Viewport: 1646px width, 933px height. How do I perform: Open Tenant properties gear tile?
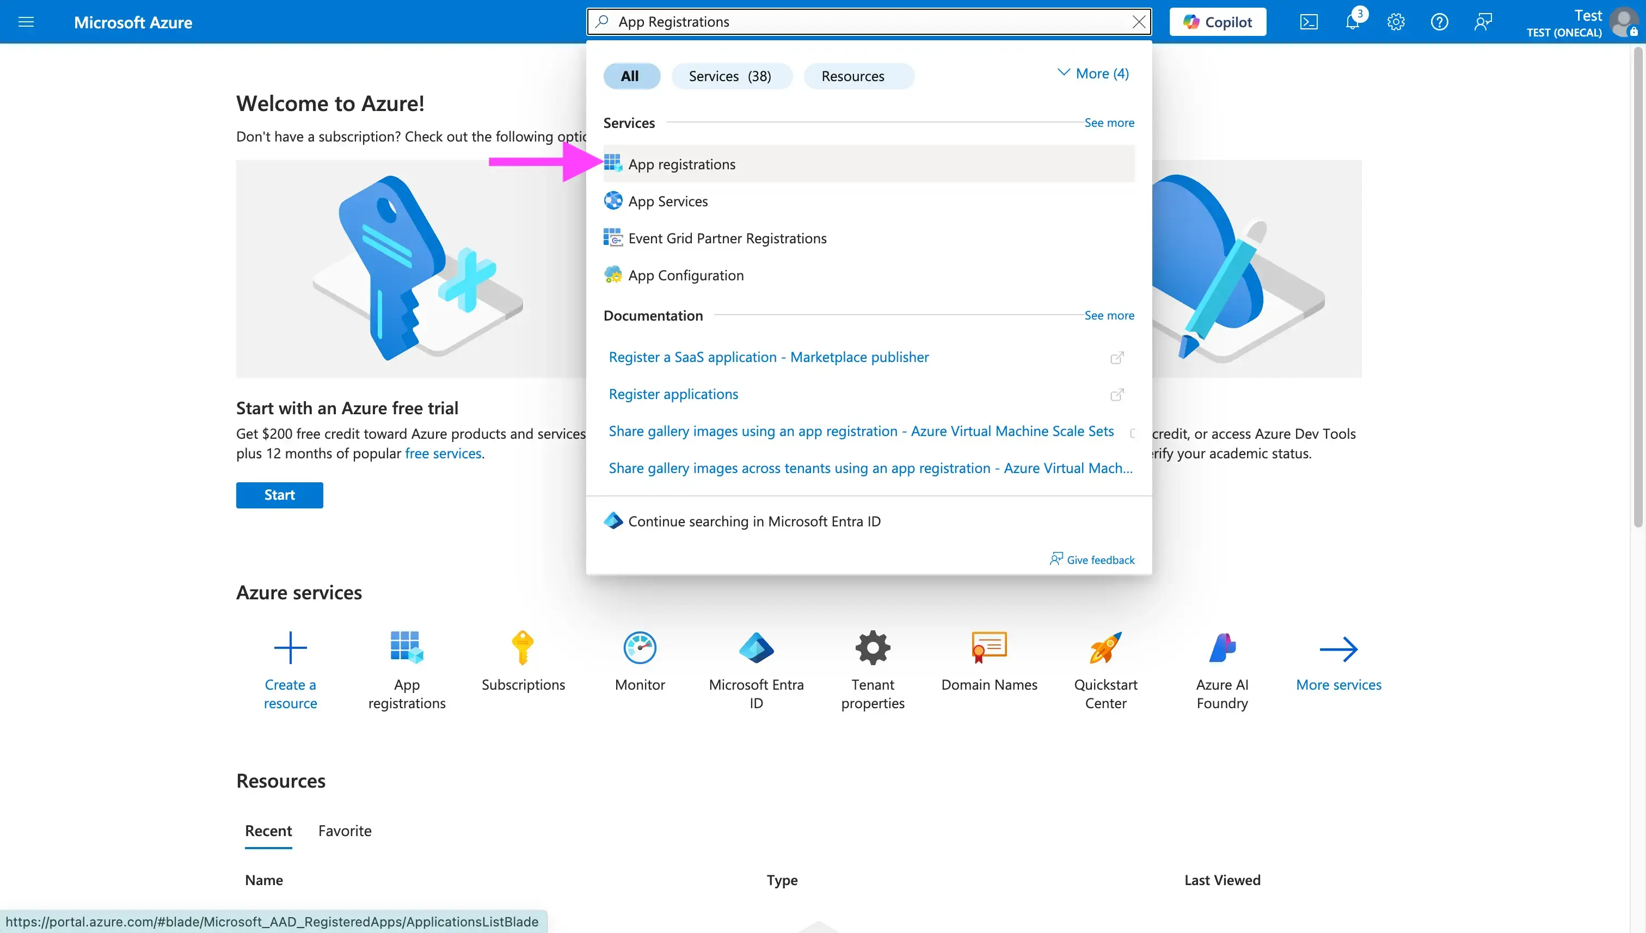(x=873, y=670)
